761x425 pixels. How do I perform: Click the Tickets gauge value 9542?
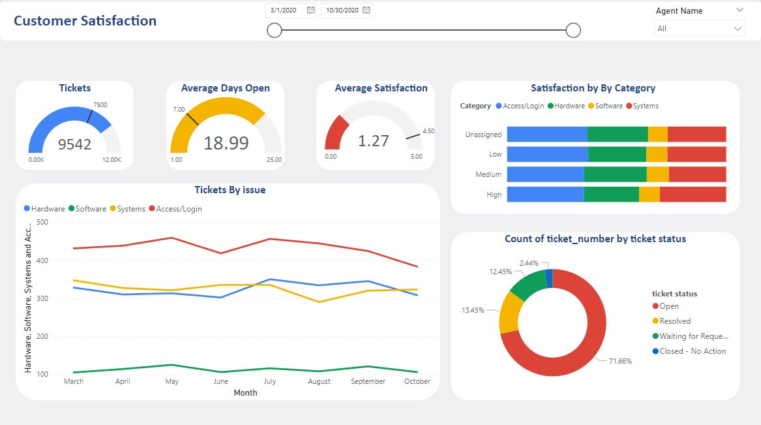tap(75, 144)
